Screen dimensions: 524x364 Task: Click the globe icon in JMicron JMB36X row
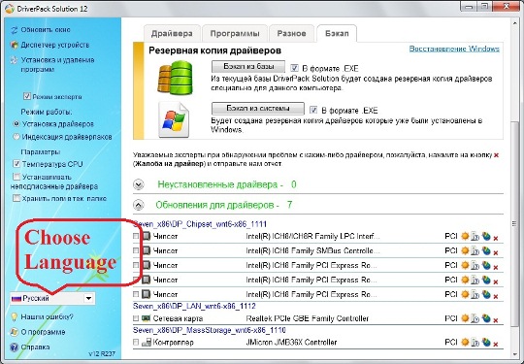coord(486,342)
